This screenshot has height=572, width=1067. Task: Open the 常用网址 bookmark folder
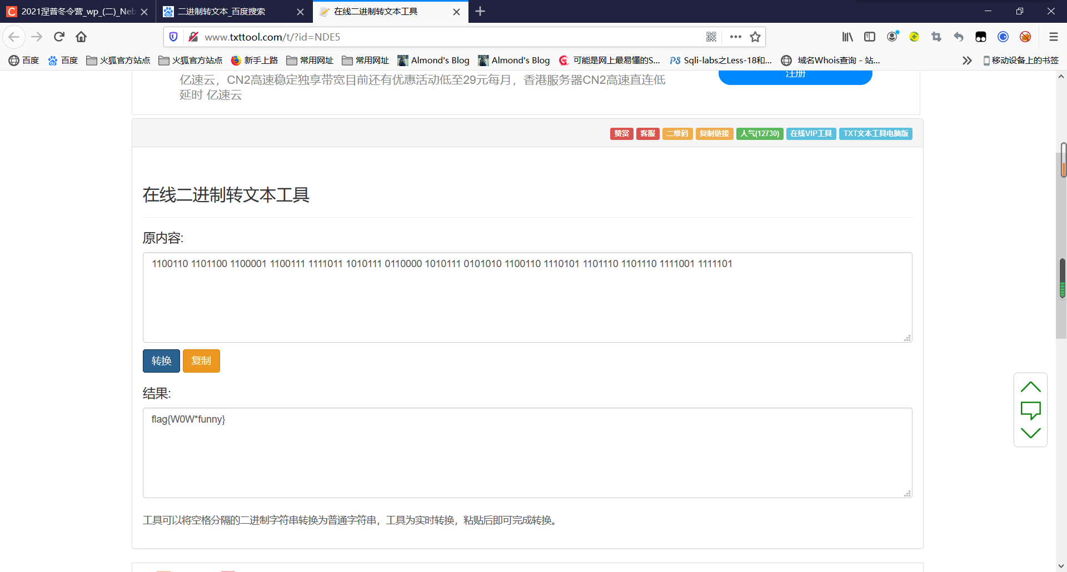point(310,60)
